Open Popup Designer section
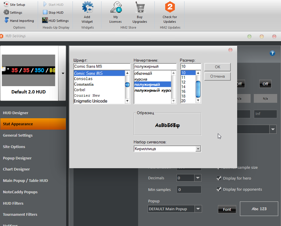 pyautogui.click(x=33, y=158)
